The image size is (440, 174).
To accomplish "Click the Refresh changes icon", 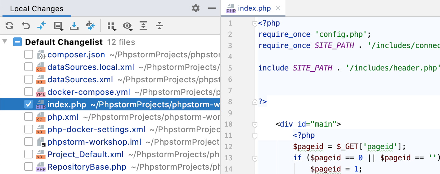I will pos(9,26).
